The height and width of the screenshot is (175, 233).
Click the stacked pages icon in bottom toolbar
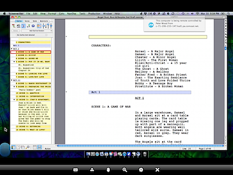click(x=23, y=147)
